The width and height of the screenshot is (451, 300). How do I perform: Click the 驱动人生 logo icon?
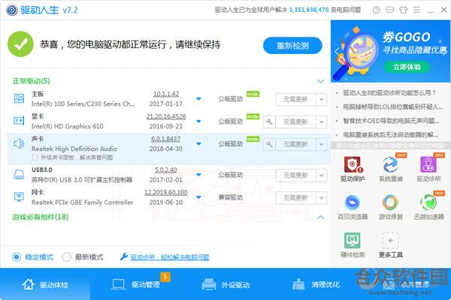coord(11,10)
